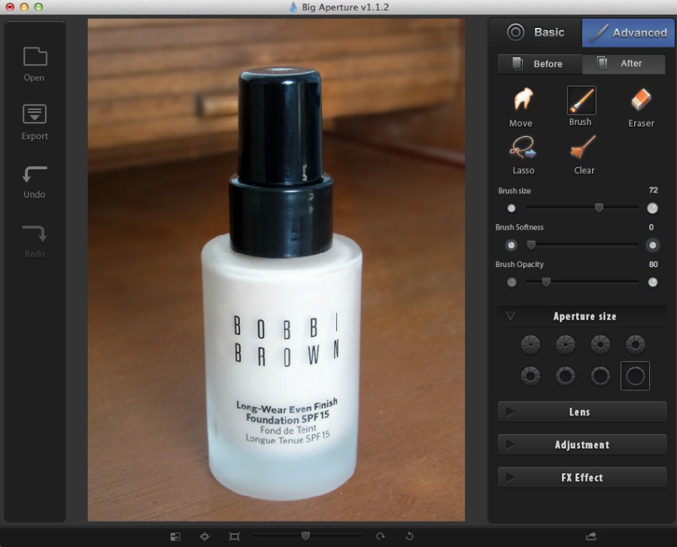
Task: Click the Brush size value 72
Action: pos(653,190)
